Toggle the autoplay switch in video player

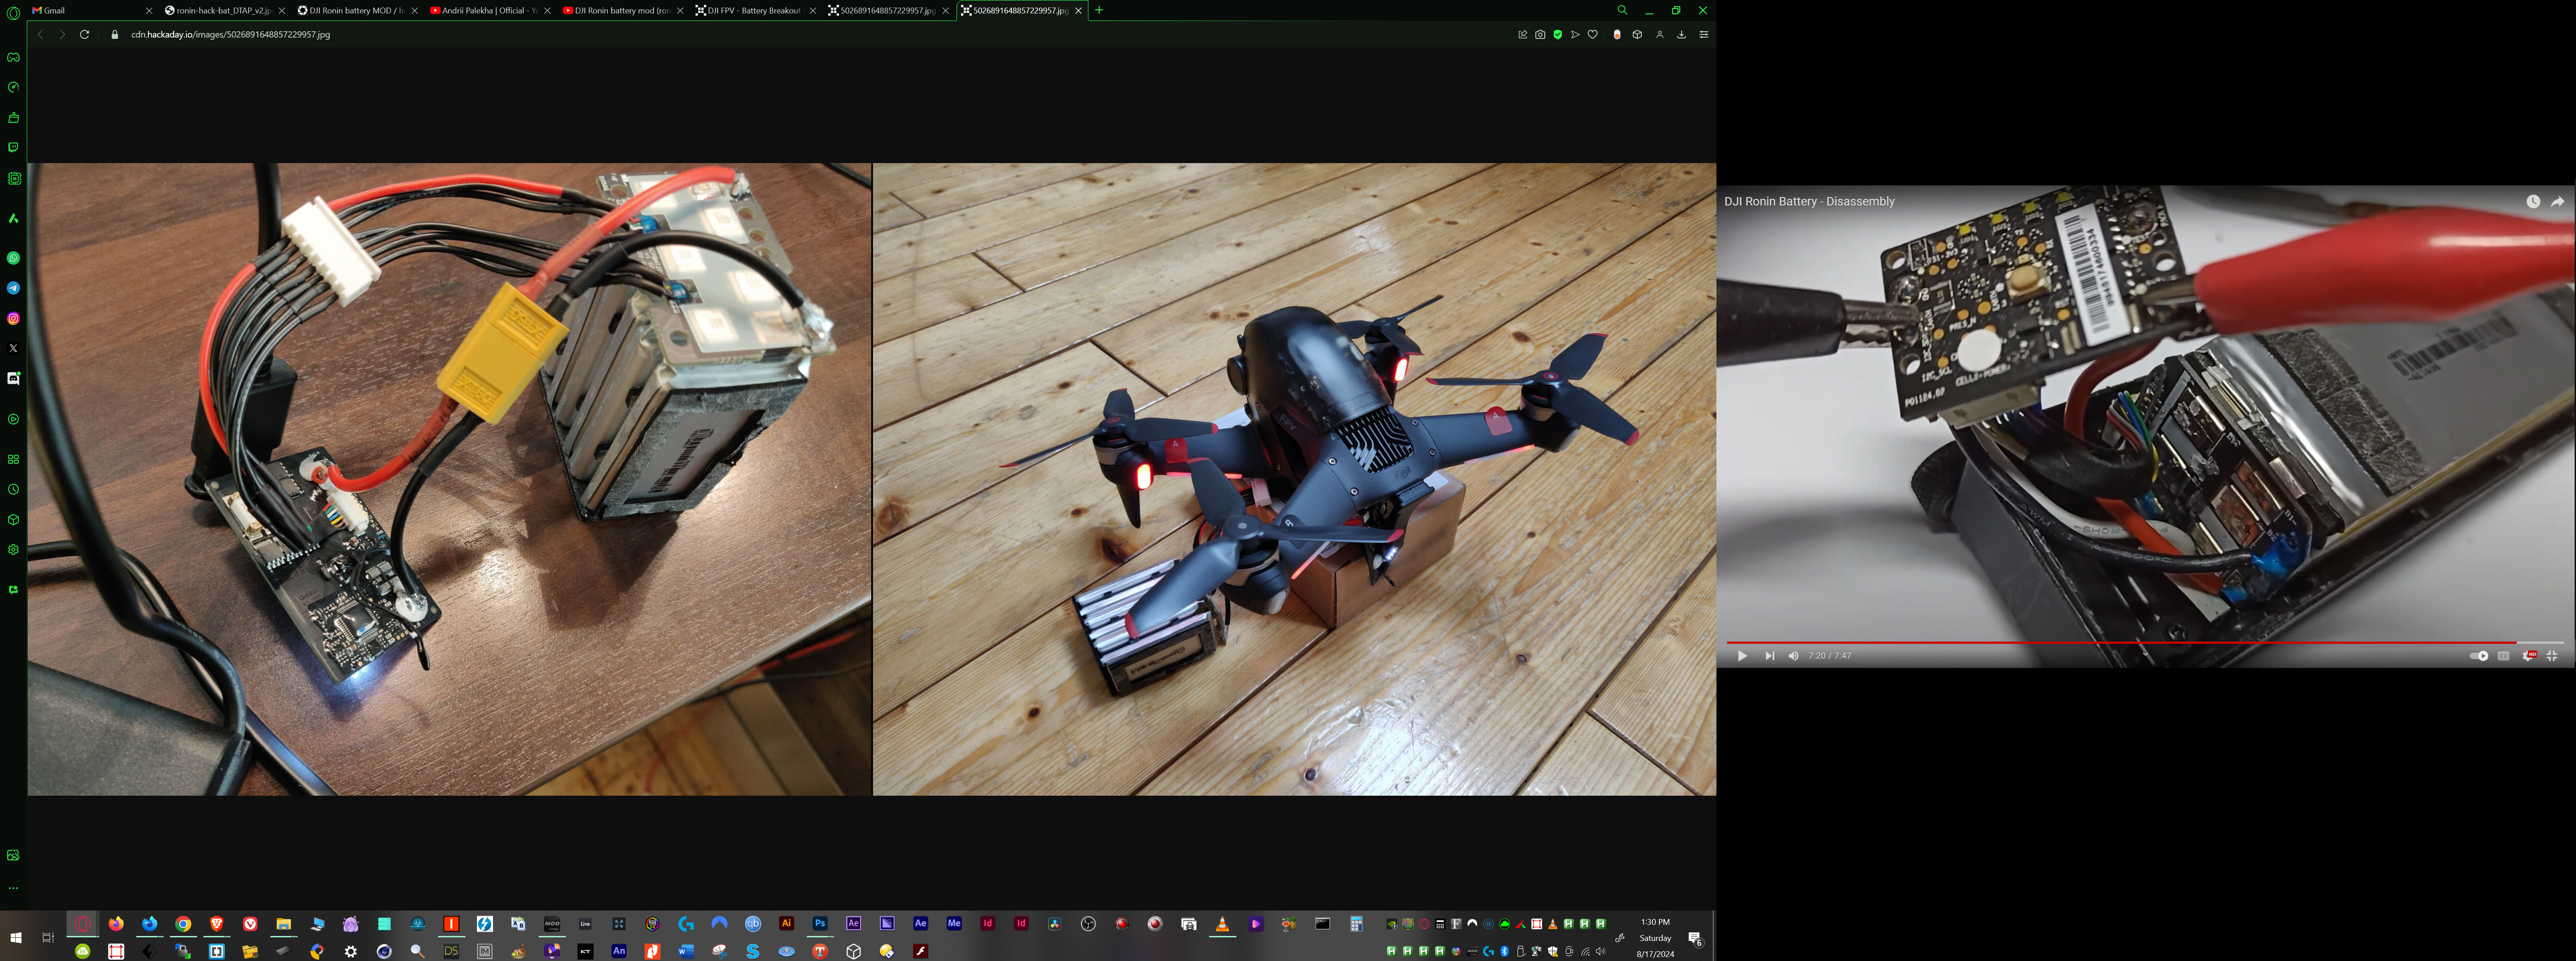2479,656
